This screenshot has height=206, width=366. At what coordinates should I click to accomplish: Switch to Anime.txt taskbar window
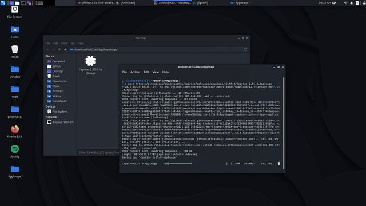pos(126,3)
